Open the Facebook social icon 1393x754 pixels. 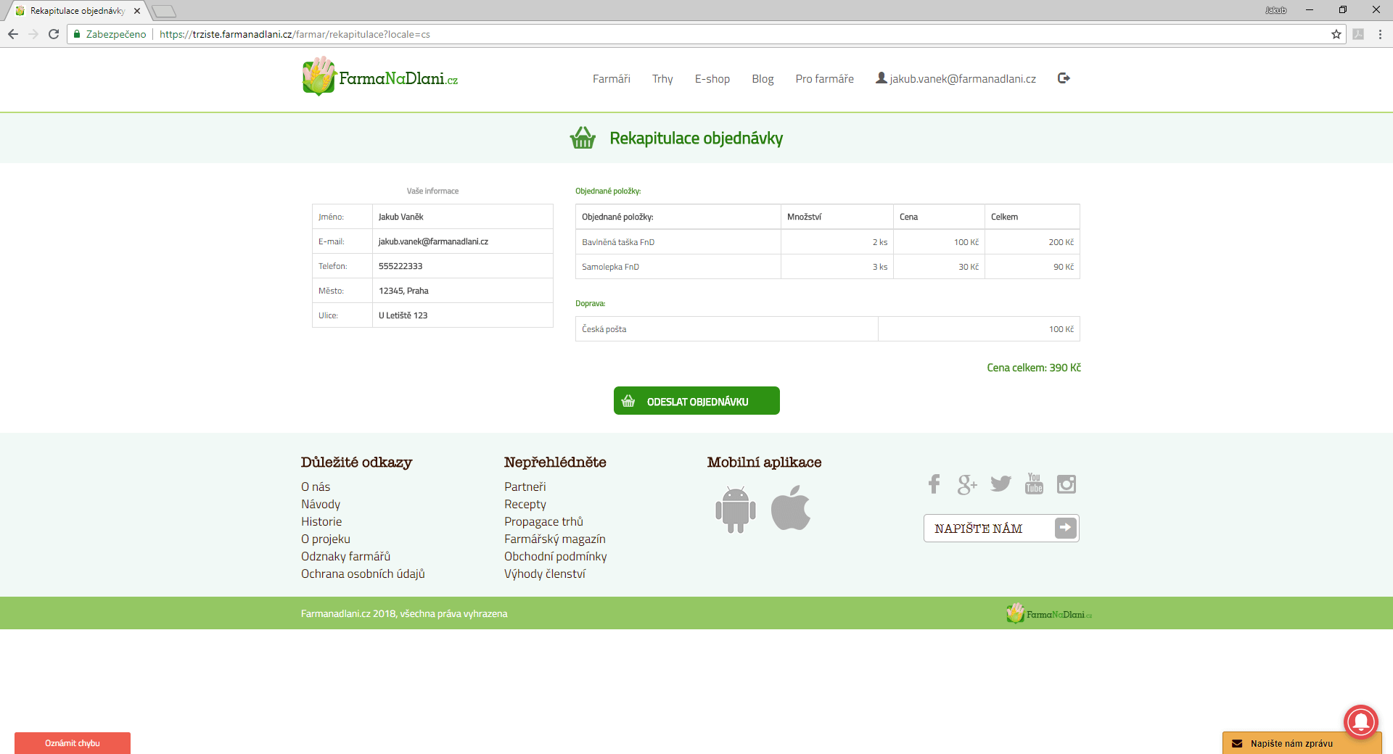(x=934, y=484)
